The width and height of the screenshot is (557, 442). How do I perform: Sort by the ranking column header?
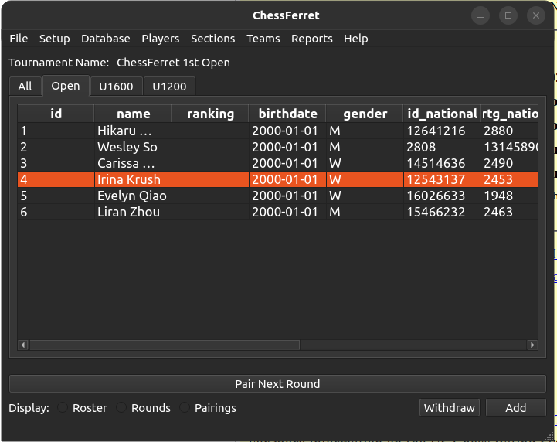210,114
